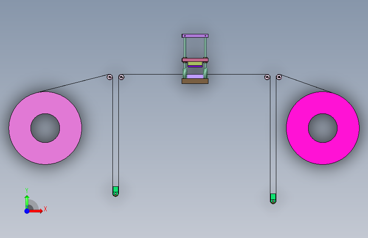Select the green dancer weight hanging on the right loop
This screenshot has width=368, height=238.
pyautogui.click(x=273, y=199)
